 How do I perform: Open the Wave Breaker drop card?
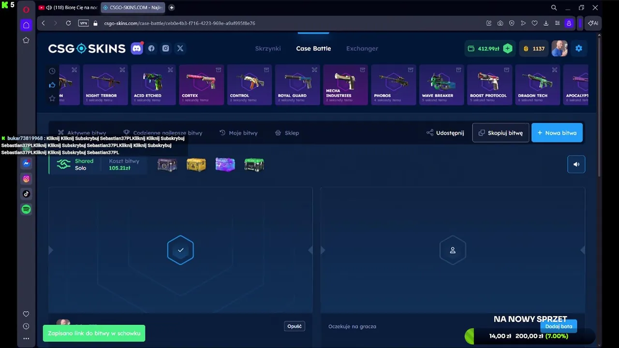pyautogui.click(x=442, y=85)
